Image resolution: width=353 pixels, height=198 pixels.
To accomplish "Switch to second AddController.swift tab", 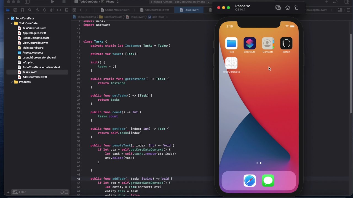I will 155,10.
